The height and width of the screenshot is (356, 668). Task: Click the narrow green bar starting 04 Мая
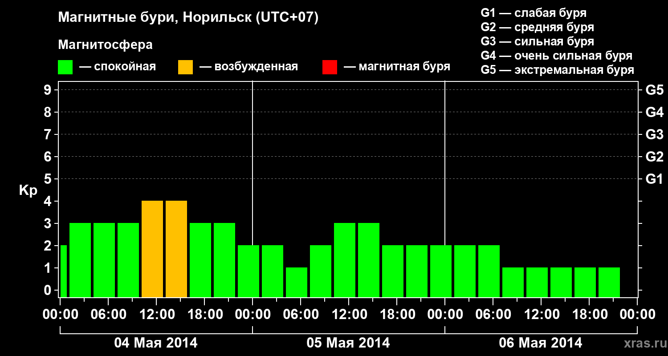[63, 271]
